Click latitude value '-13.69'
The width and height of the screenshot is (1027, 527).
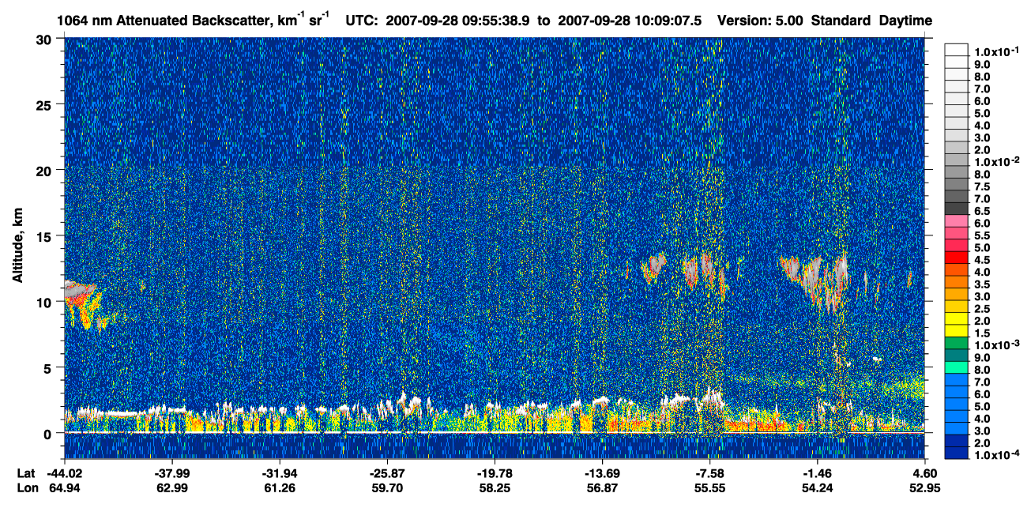pyautogui.click(x=603, y=473)
